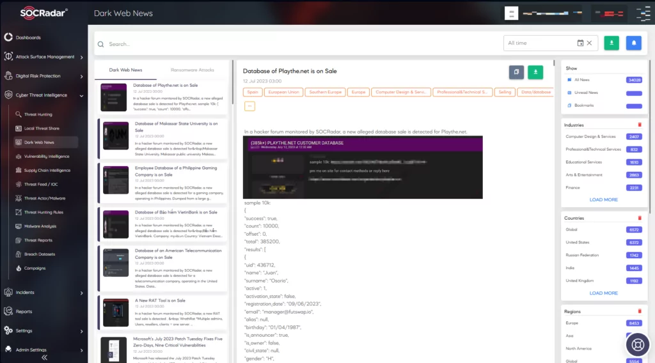Click the Reports sidebar icon
The image size is (655, 363).
(8, 311)
